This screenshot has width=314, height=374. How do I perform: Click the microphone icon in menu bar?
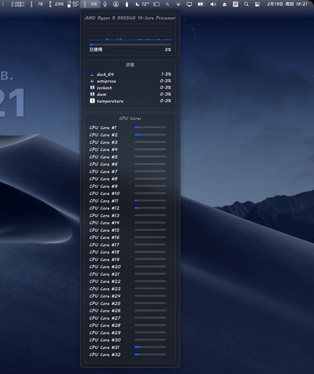(x=105, y=4)
